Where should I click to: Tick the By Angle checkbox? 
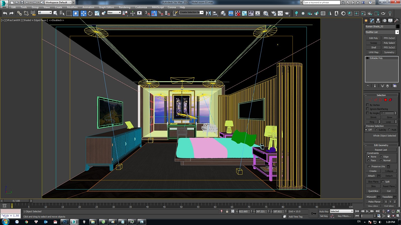click(x=368, y=113)
